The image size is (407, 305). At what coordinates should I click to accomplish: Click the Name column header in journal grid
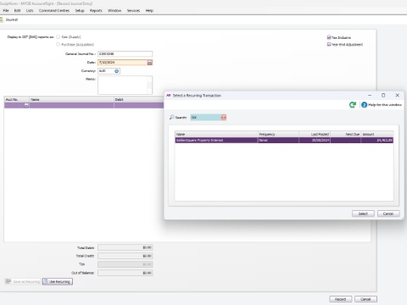pos(71,99)
